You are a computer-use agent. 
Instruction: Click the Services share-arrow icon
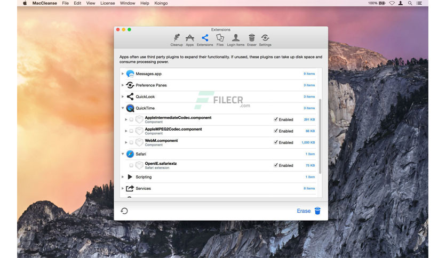(130, 188)
